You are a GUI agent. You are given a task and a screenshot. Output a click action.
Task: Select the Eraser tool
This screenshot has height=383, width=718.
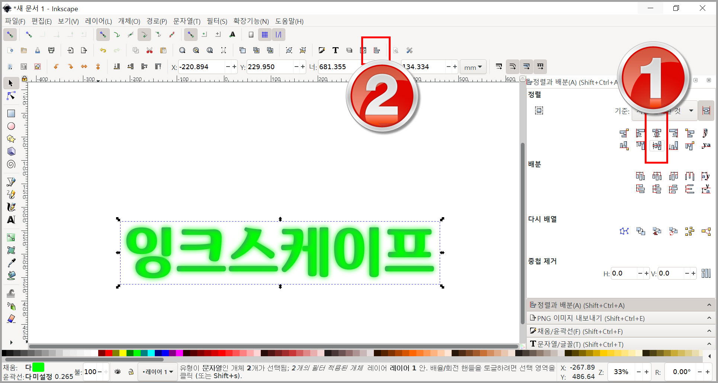(11, 319)
